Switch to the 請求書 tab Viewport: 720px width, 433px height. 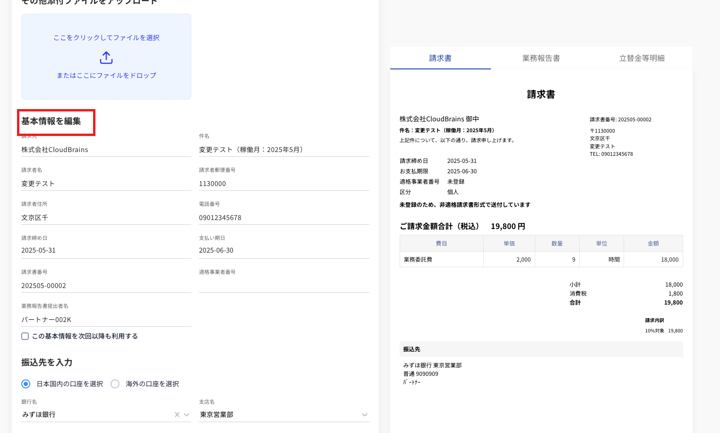(440, 58)
